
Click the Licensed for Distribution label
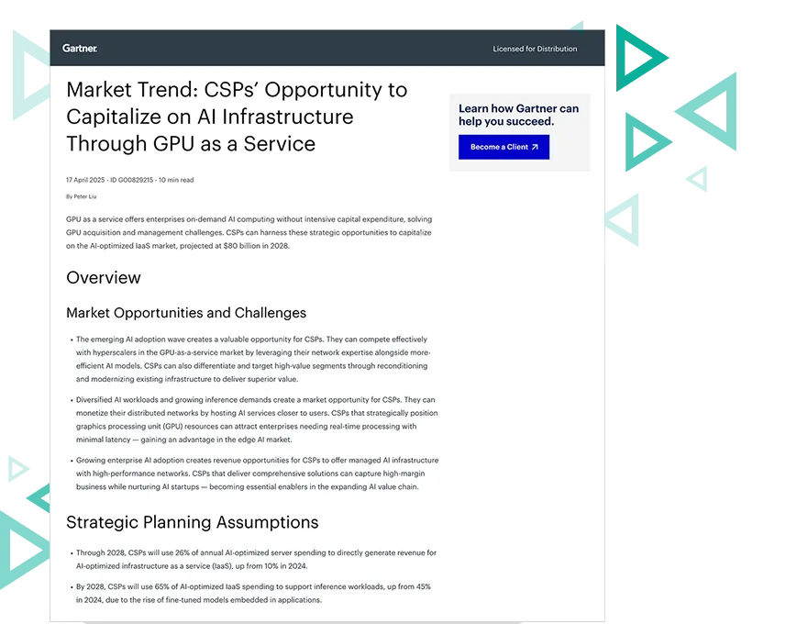coord(535,49)
